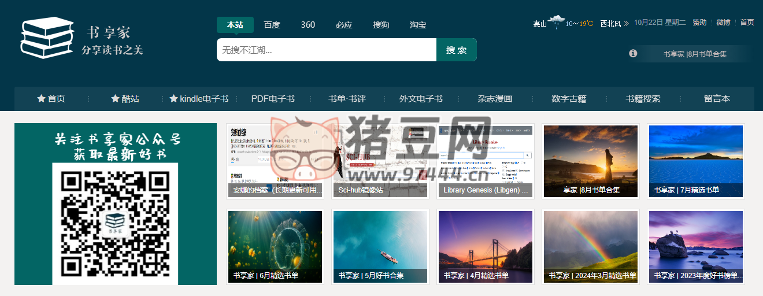Visit the 数字古籍 section
The height and width of the screenshot is (296, 763).
coord(569,99)
